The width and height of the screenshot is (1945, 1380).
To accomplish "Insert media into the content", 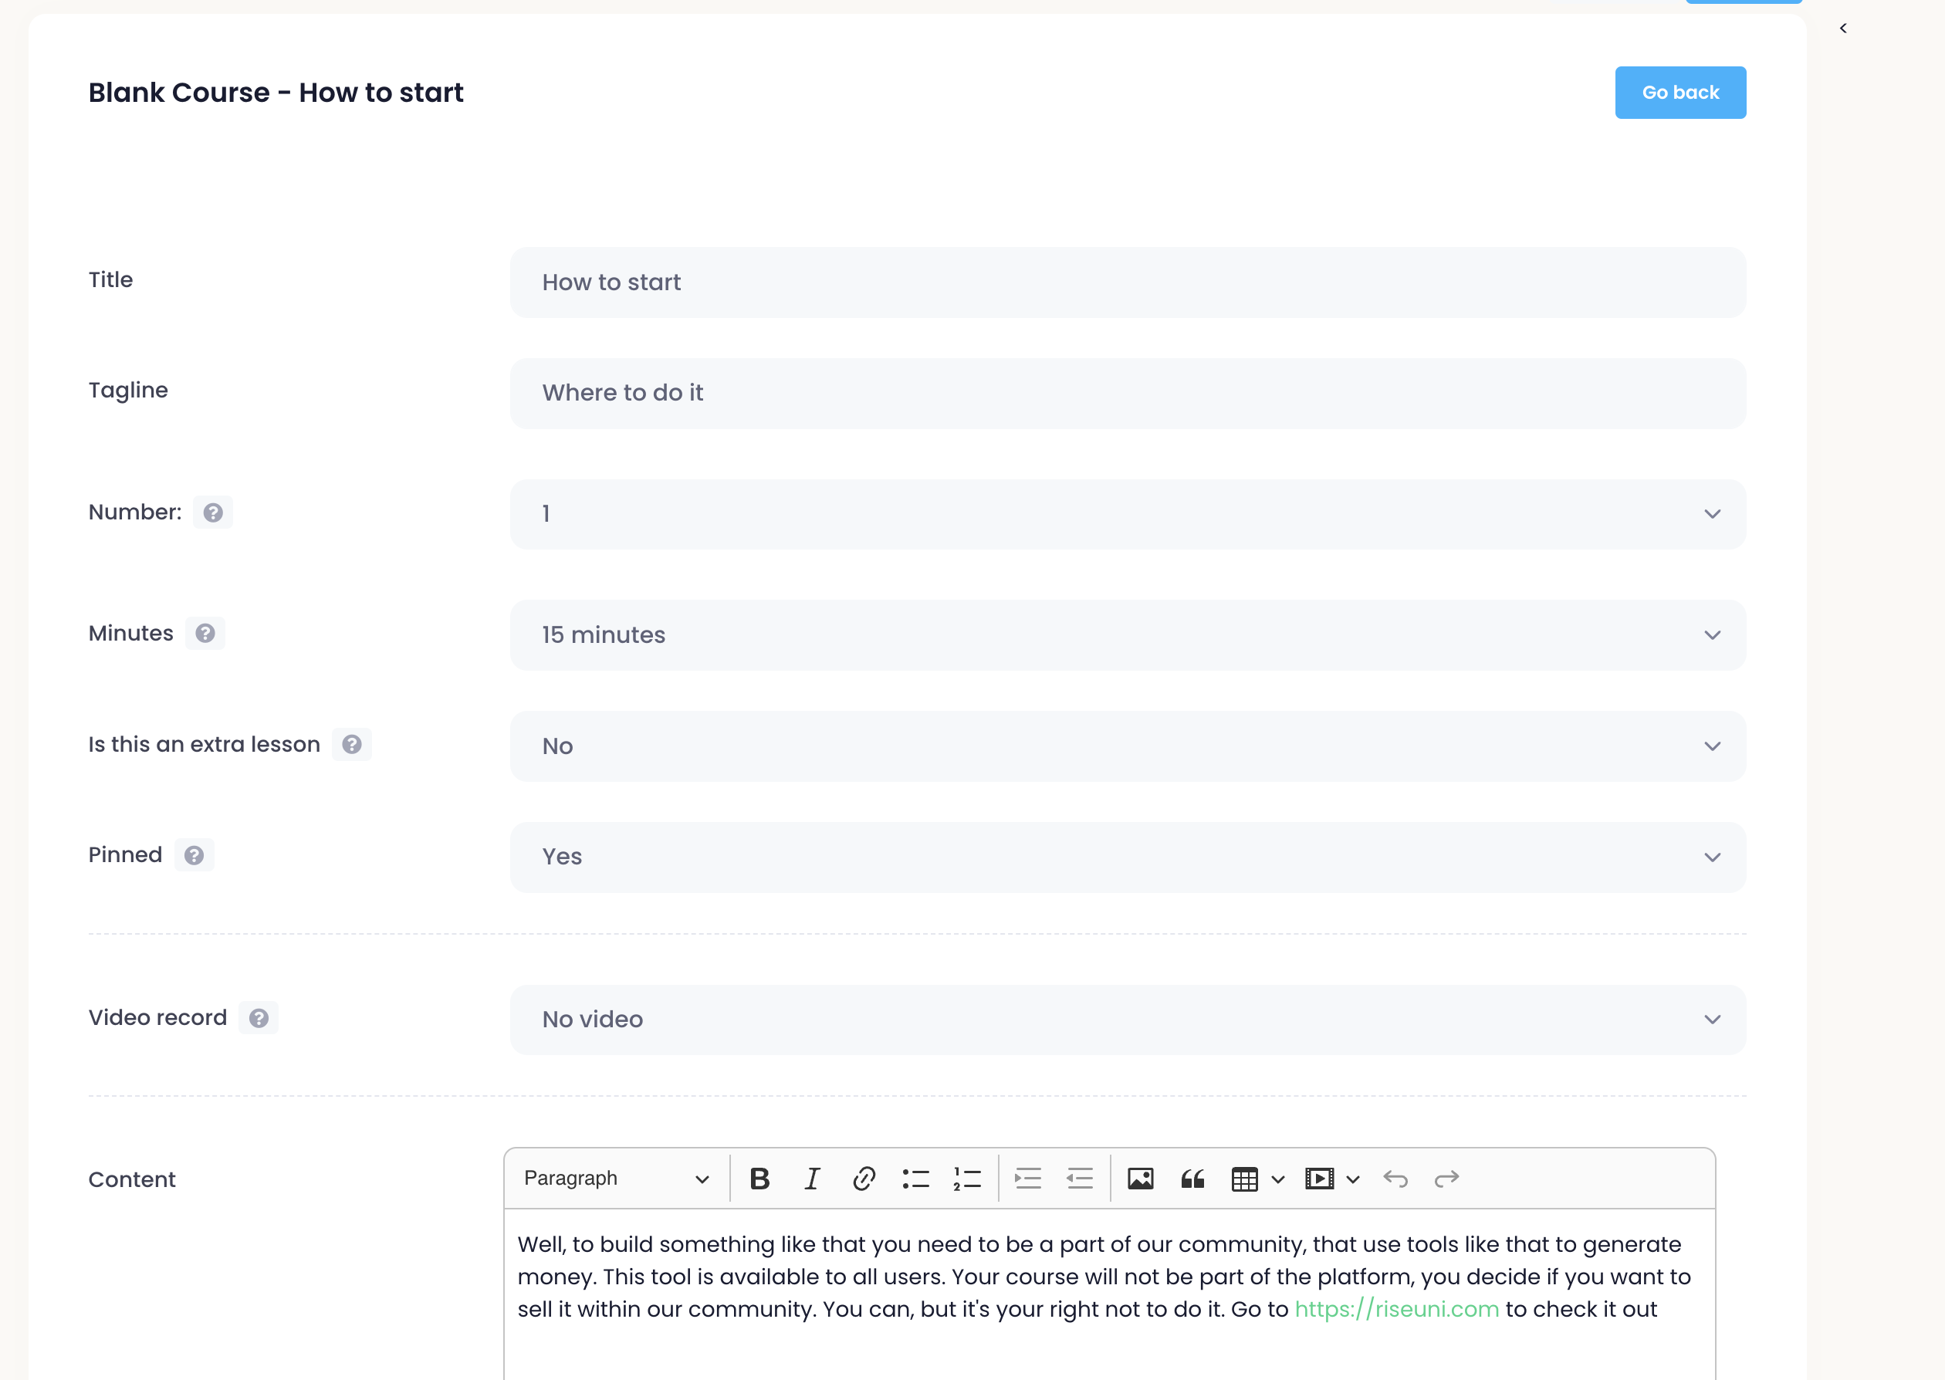I will 1320,1179.
